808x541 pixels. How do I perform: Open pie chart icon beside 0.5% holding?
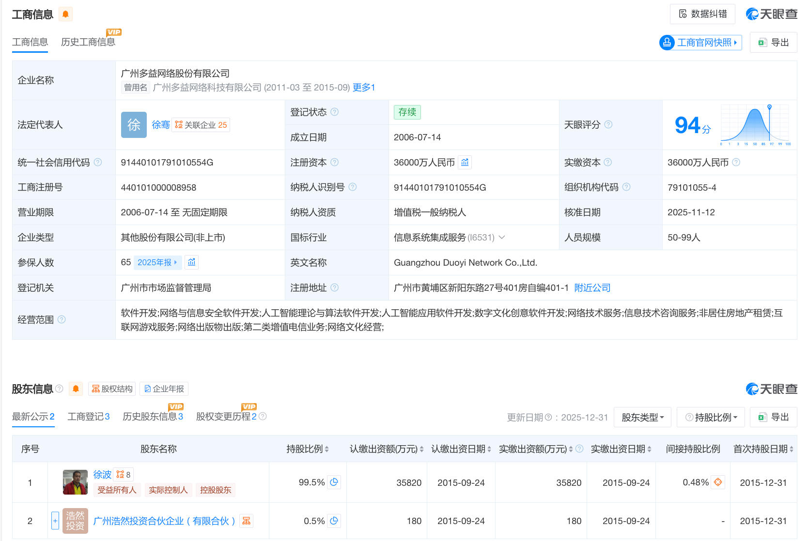point(334,521)
